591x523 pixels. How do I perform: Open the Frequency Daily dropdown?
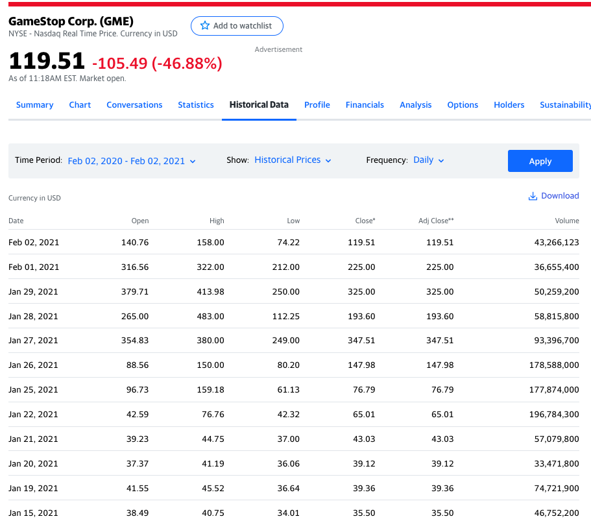pos(429,160)
